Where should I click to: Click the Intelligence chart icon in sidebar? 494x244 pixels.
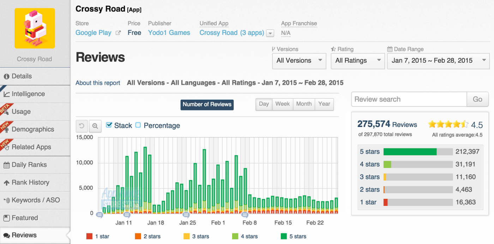(x=6, y=94)
